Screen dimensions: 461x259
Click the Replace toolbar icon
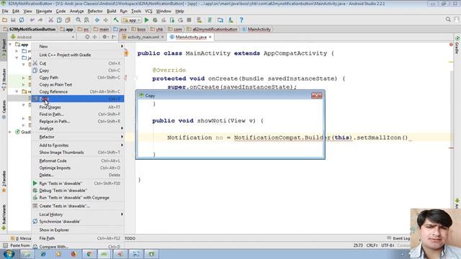(x=86, y=20)
